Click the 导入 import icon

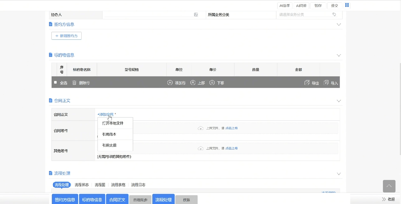326,83
